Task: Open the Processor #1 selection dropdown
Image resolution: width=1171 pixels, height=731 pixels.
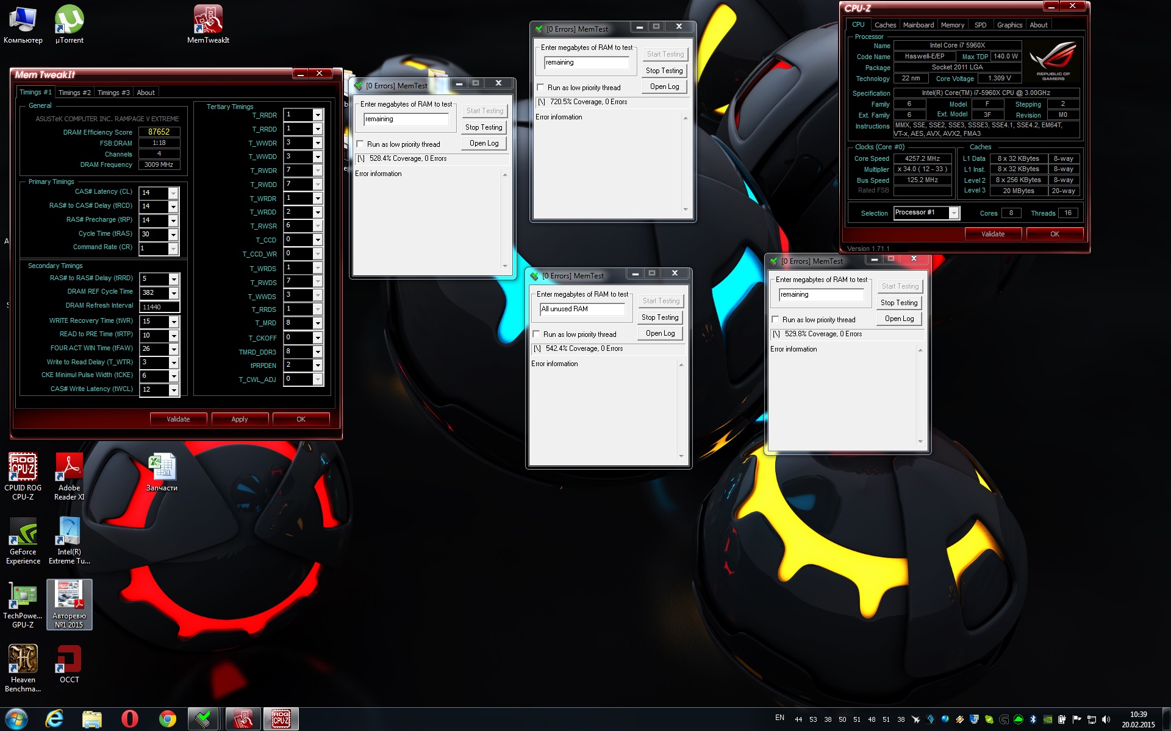Action: [x=954, y=213]
